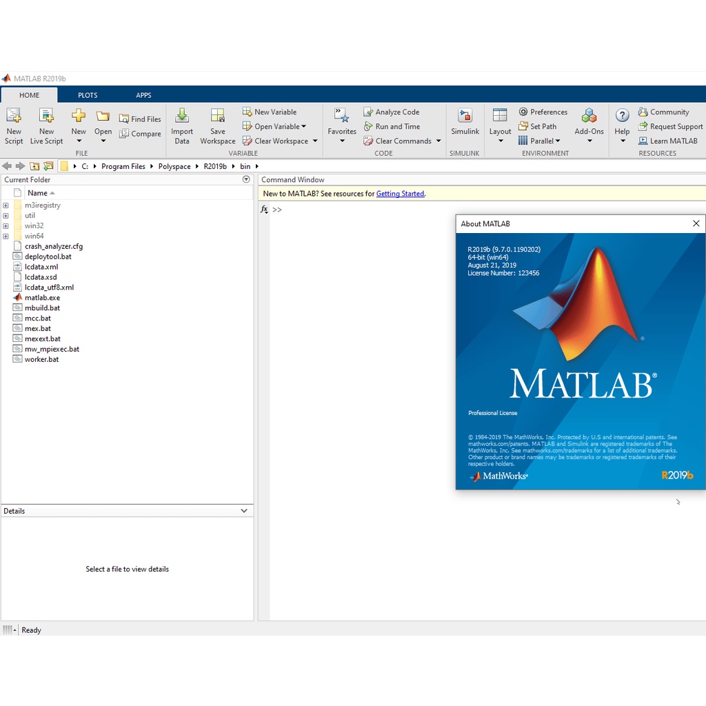Screen dimensions: 706x706
Task: Expand the win64 folder node
Action: (6, 236)
